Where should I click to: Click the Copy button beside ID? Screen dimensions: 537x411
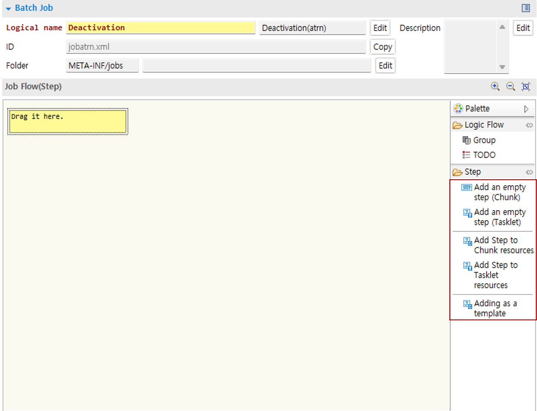pyautogui.click(x=382, y=47)
